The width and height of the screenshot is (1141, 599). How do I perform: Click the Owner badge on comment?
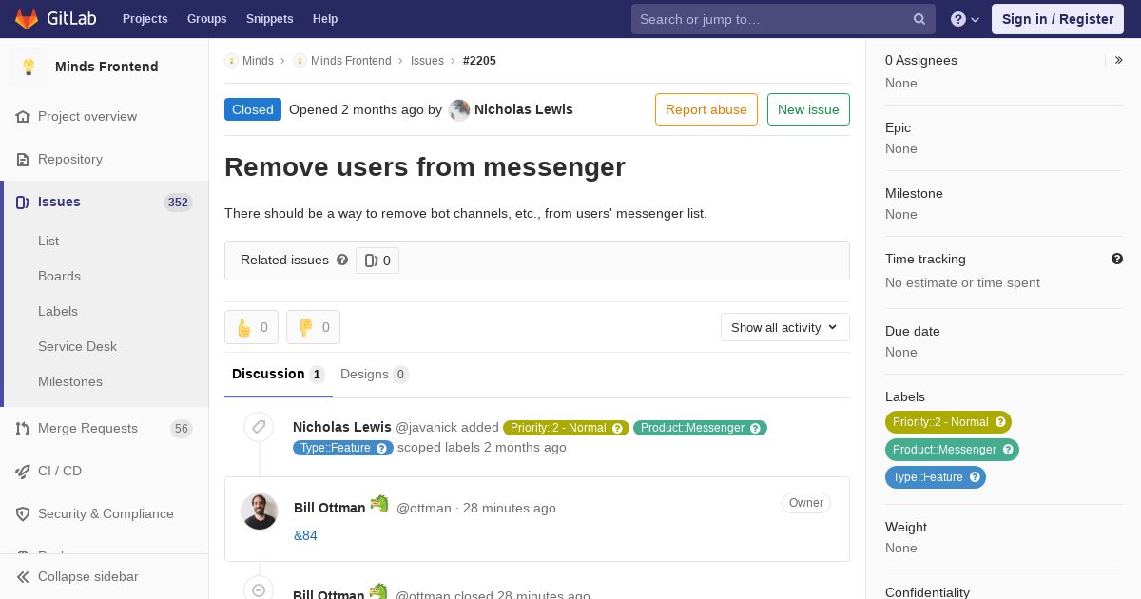[806, 503]
